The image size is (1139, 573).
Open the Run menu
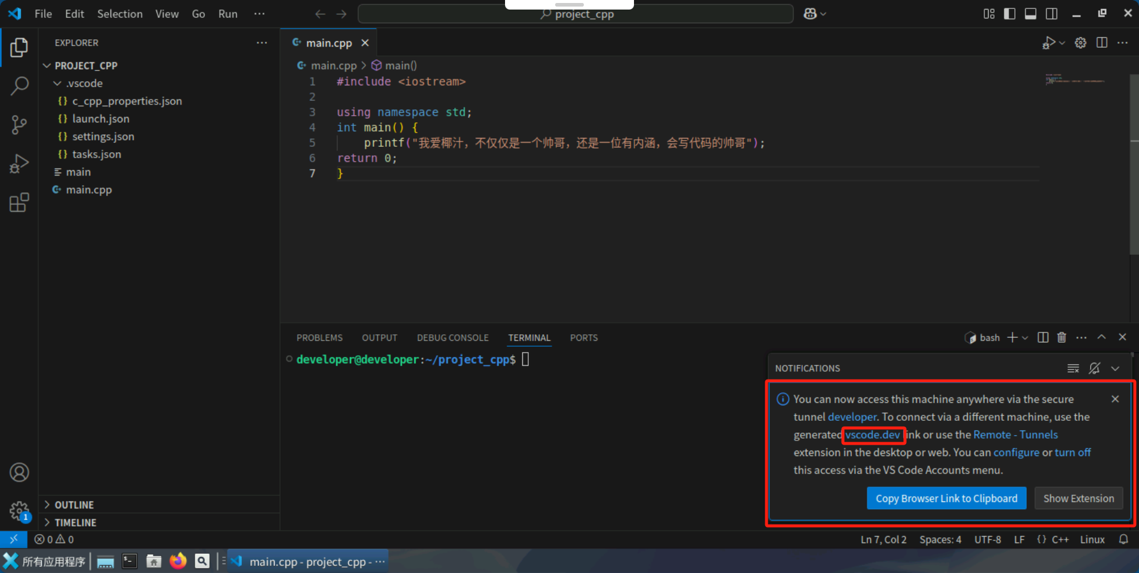(x=227, y=14)
